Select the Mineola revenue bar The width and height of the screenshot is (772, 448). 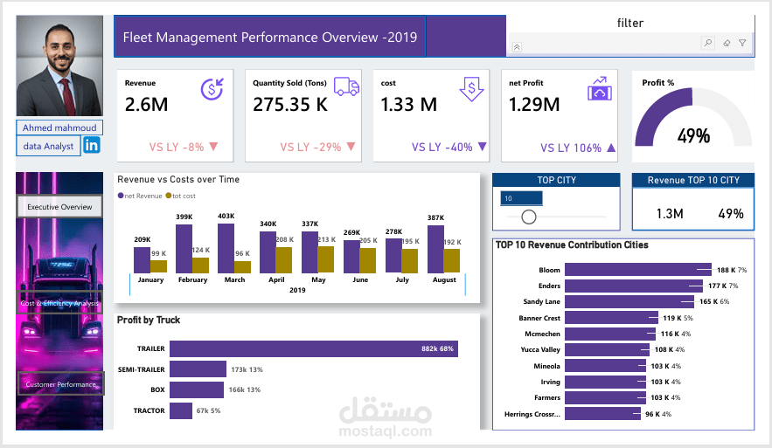(605, 366)
